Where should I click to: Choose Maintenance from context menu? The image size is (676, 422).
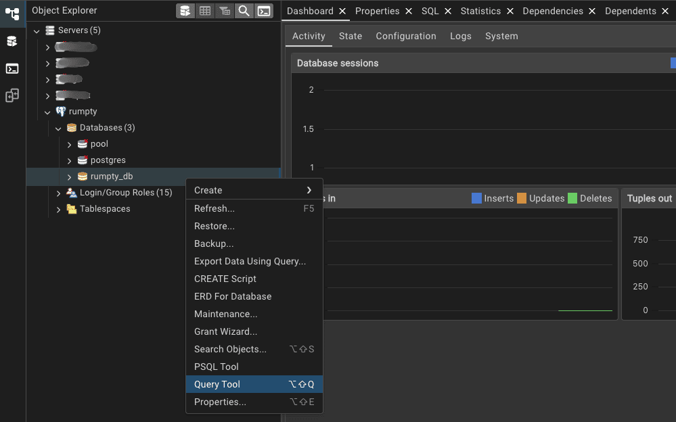coord(254,314)
